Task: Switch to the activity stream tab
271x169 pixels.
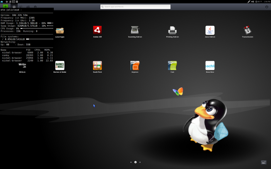Action: tap(21, 7)
